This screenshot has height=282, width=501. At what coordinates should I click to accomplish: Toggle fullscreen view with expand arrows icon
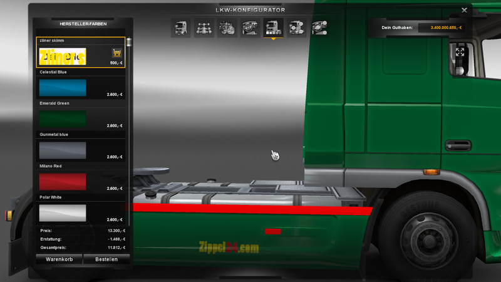click(x=460, y=52)
